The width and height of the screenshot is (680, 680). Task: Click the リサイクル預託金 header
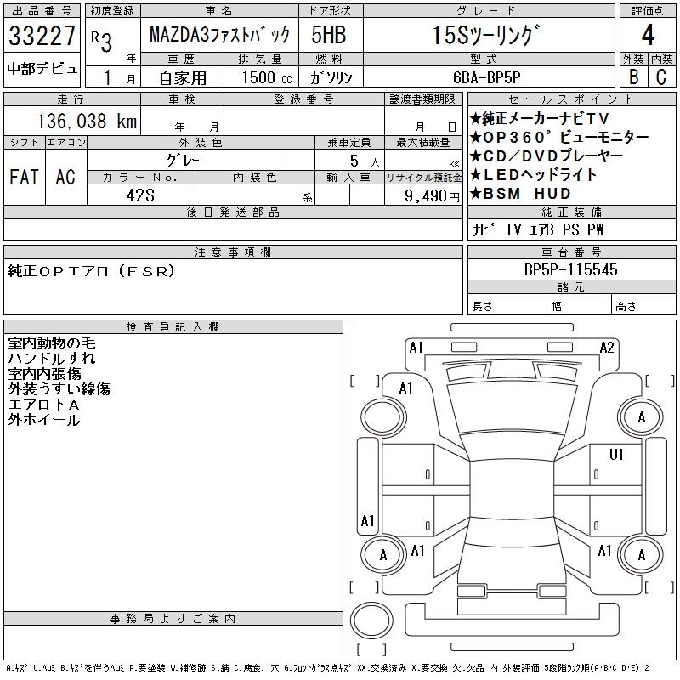(x=423, y=178)
